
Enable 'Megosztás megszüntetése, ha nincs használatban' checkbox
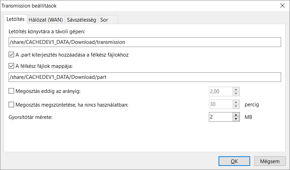tap(11, 105)
